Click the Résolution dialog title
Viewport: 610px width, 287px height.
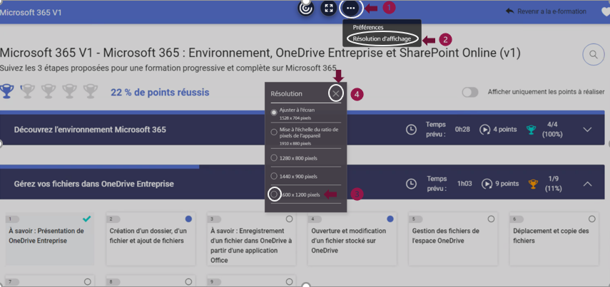pos(286,93)
